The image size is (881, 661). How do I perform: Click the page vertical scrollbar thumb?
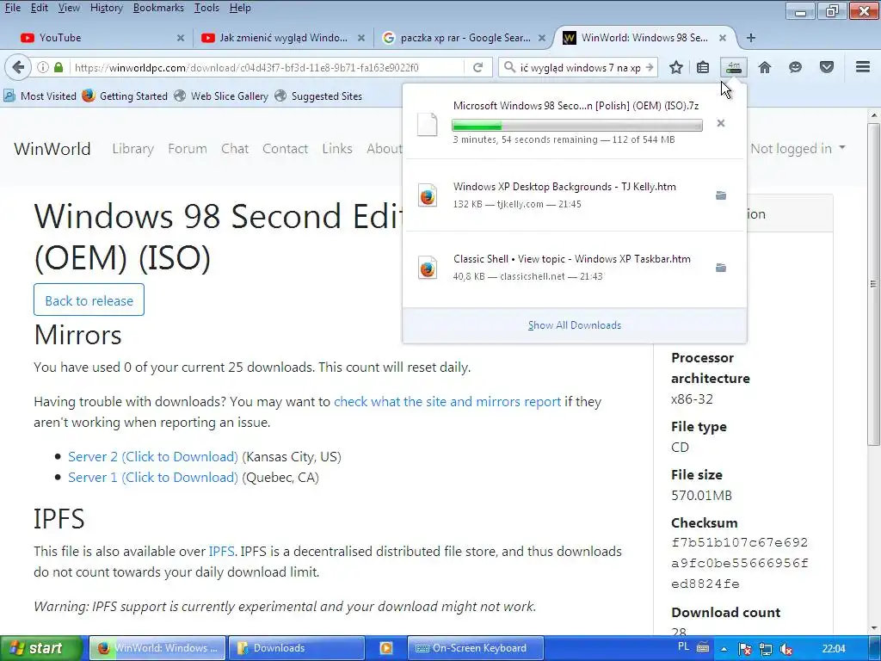(874, 284)
